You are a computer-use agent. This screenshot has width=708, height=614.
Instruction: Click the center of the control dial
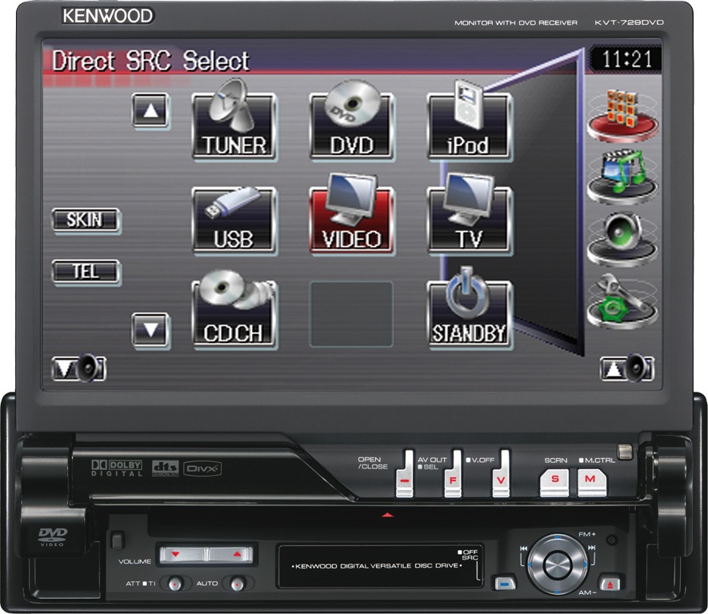pyautogui.click(x=558, y=564)
